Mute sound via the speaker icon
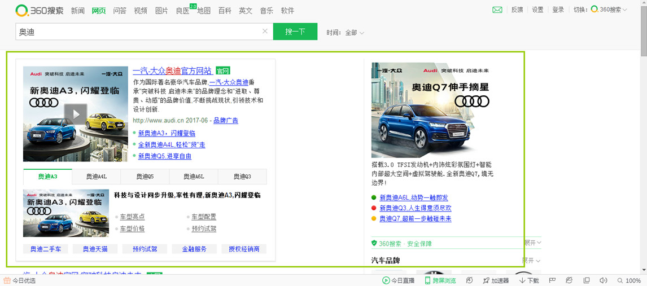This screenshot has width=647, height=286. click(604, 281)
